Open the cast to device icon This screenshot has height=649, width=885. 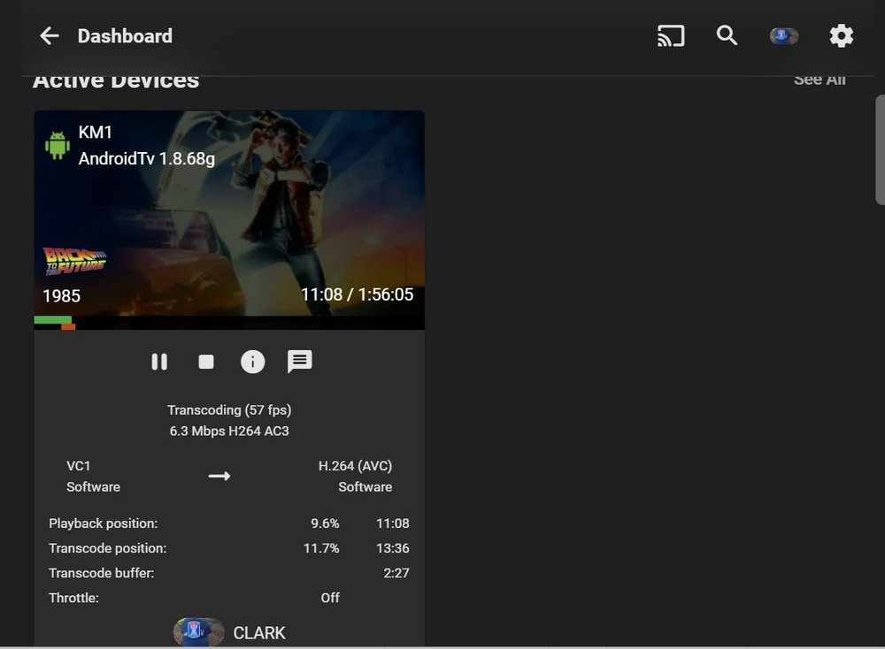[671, 36]
